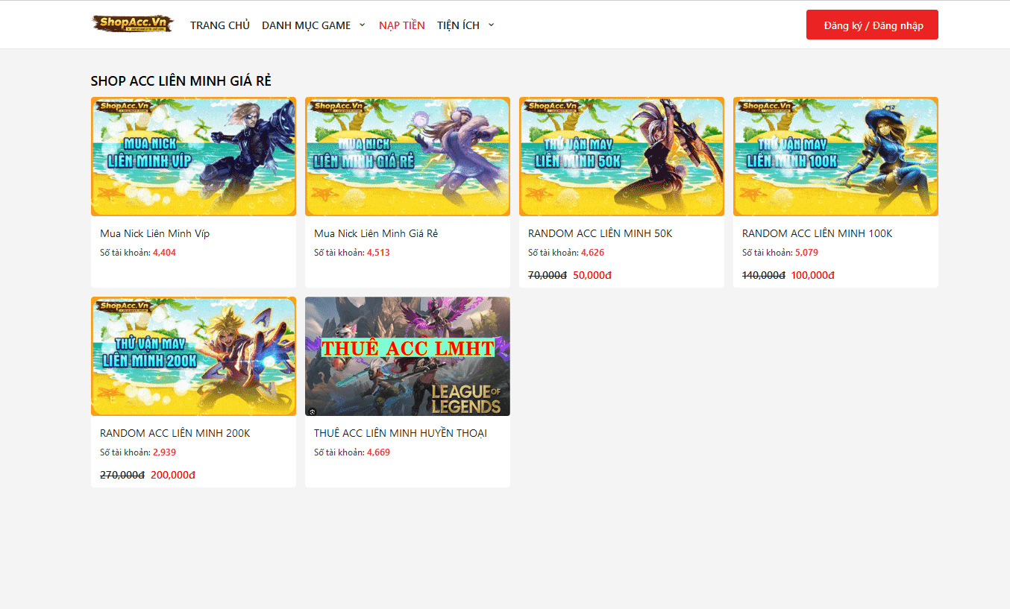This screenshot has width=1010, height=609.
Task: Click RANDOM ACC LIÊN MINH 100K title
Action: point(817,233)
